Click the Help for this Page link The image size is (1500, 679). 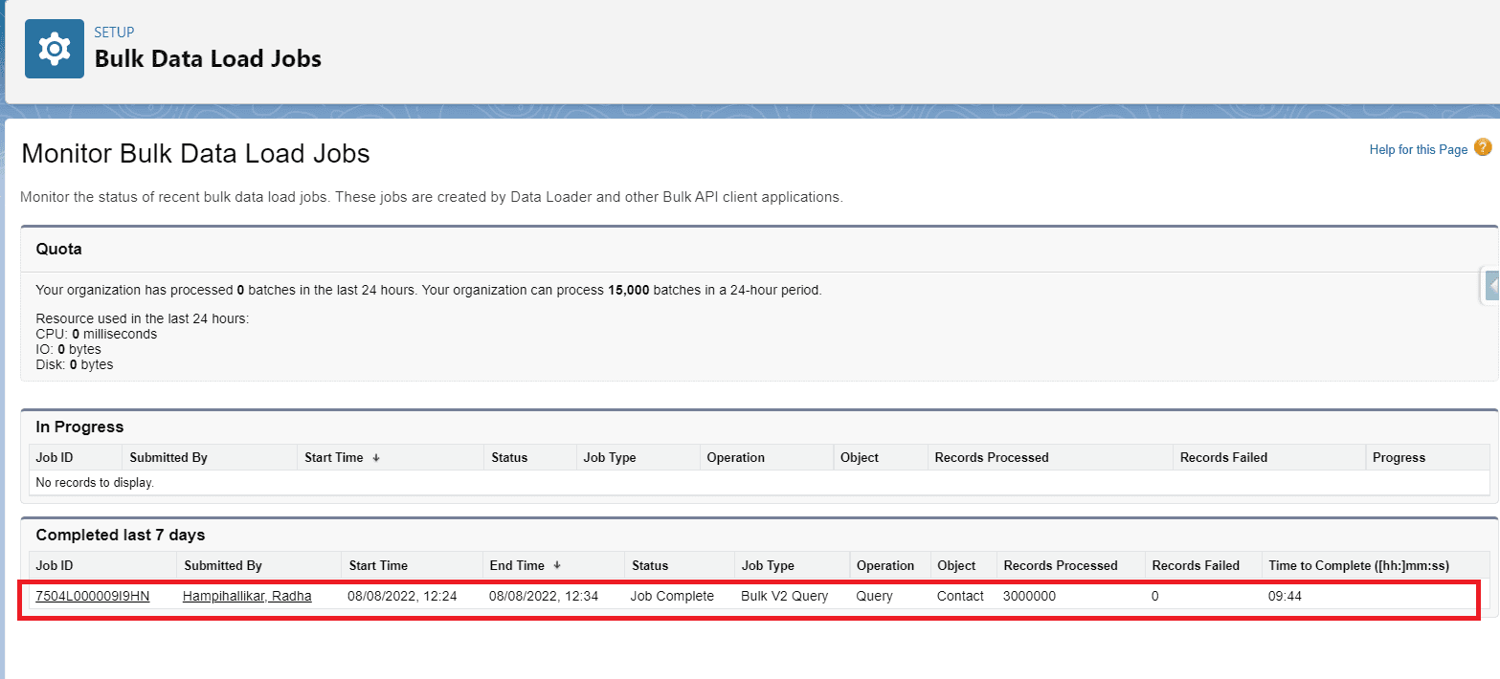(1418, 149)
